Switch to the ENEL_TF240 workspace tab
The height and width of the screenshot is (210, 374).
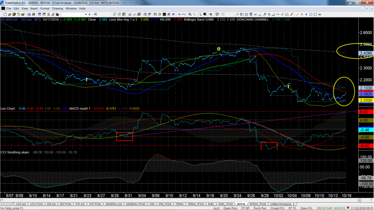click(x=225, y=204)
